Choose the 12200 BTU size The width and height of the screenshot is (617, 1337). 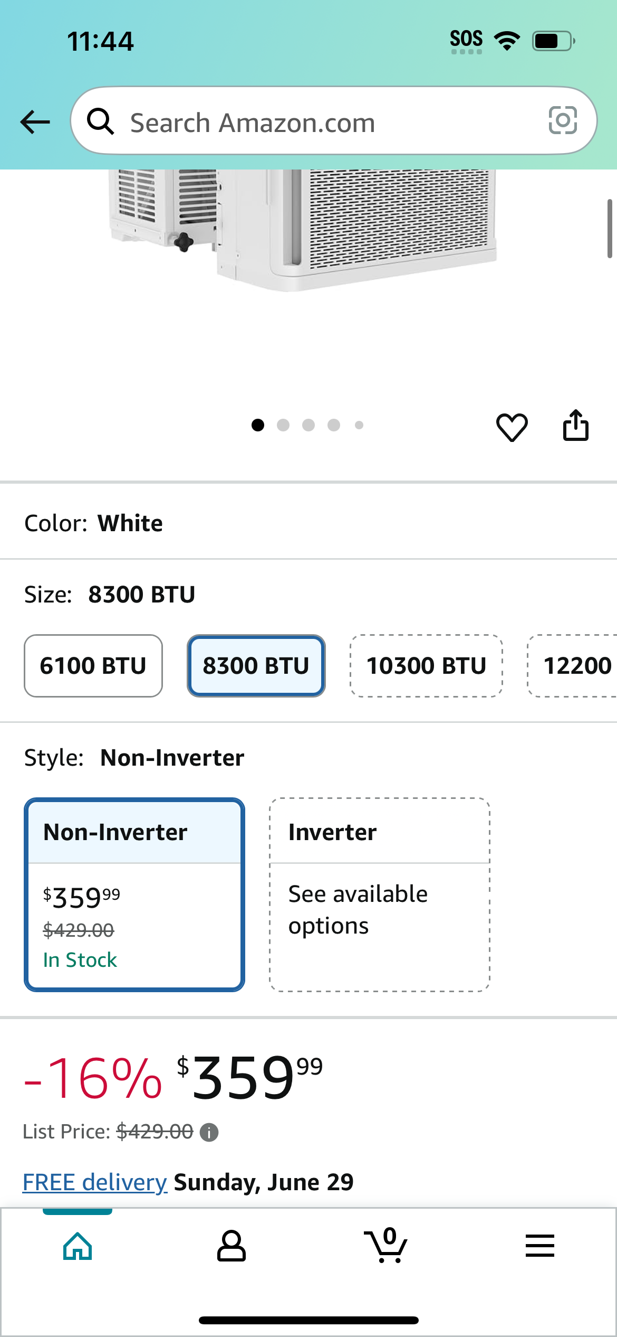[x=573, y=666]
